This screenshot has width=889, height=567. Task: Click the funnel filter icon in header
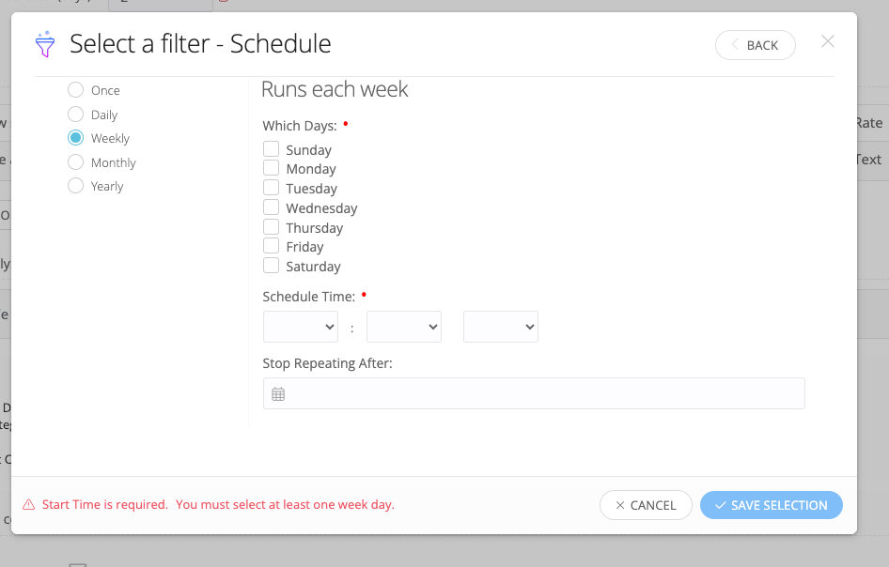tap(45, 44)
